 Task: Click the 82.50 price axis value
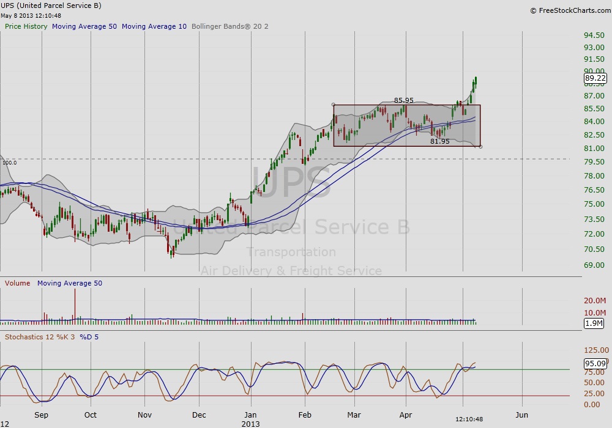coord(594,135)
